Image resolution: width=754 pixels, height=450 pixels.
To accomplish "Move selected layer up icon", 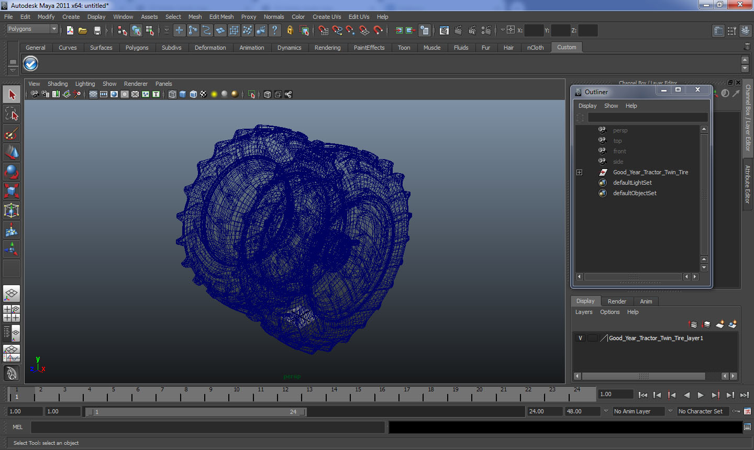I will click(693, 324).
